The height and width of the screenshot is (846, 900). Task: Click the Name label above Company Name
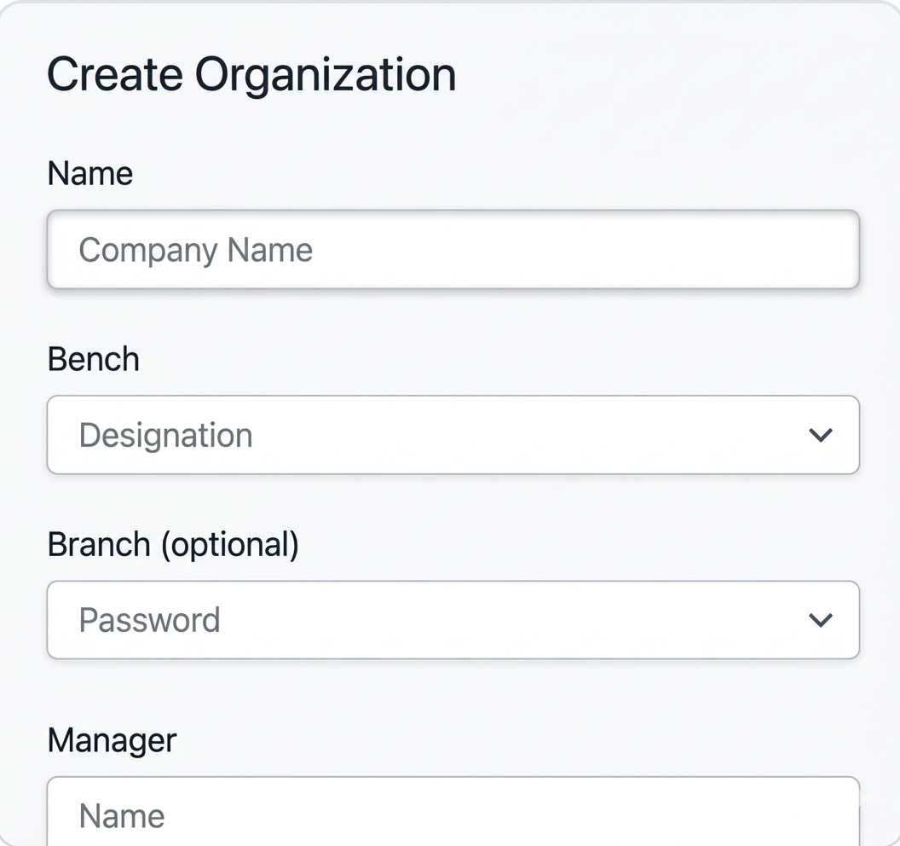[x=90, y=174]
